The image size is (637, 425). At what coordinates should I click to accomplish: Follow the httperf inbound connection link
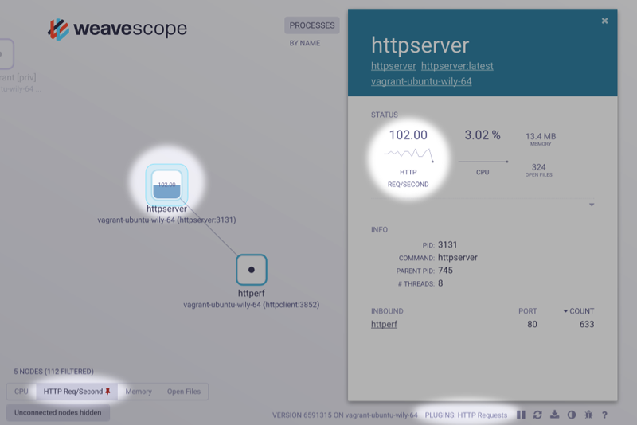pyautogui.click(x=384, y=325)
